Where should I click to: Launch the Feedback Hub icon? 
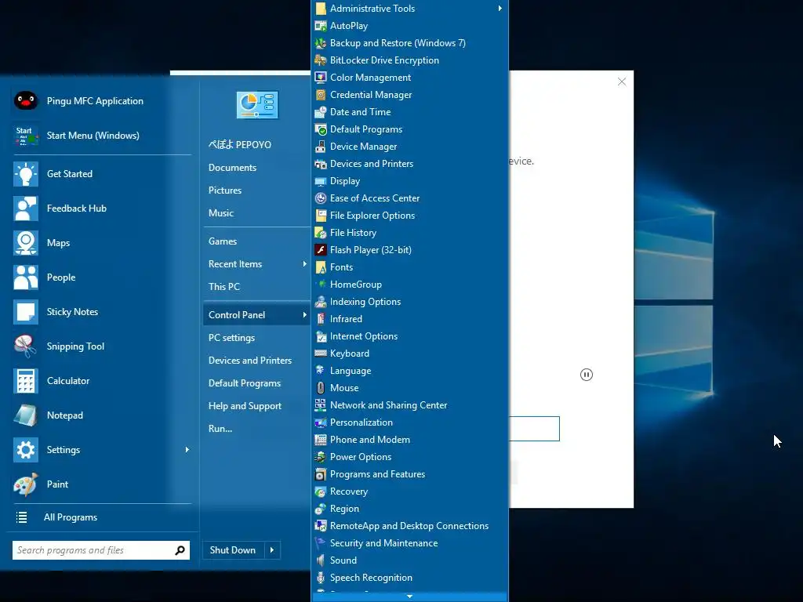[26, 209]
